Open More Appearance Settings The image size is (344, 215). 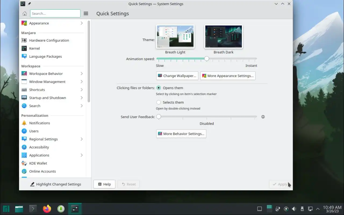click(x=228, y=76)
